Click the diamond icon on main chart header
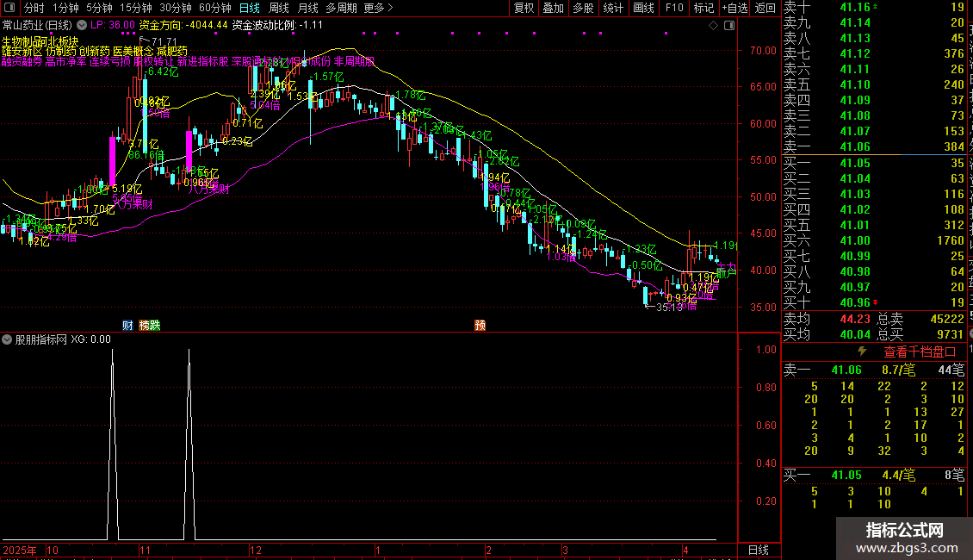 (714, 26)
